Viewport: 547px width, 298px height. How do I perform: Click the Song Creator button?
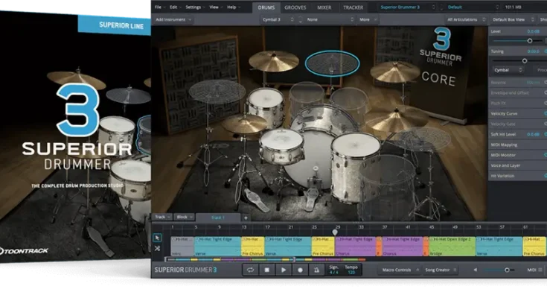pos(438,270)
